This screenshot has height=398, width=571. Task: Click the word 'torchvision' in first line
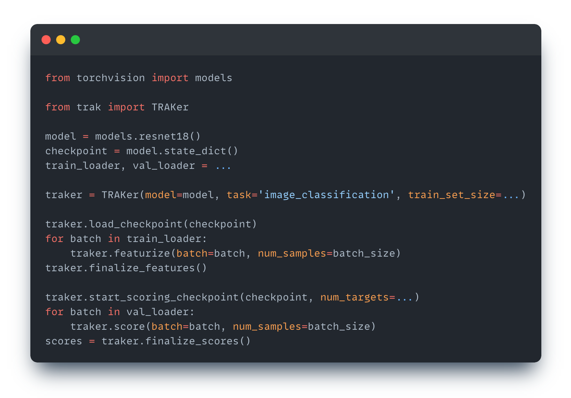pos(111,78)
